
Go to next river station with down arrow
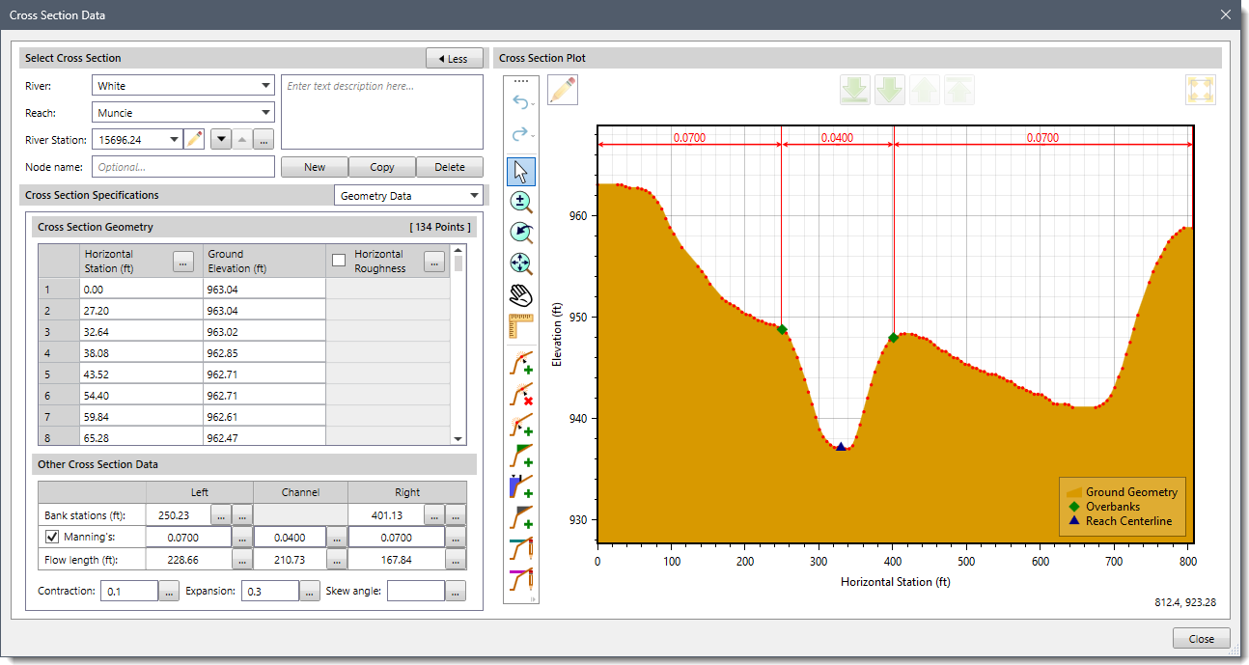(220, 139)
